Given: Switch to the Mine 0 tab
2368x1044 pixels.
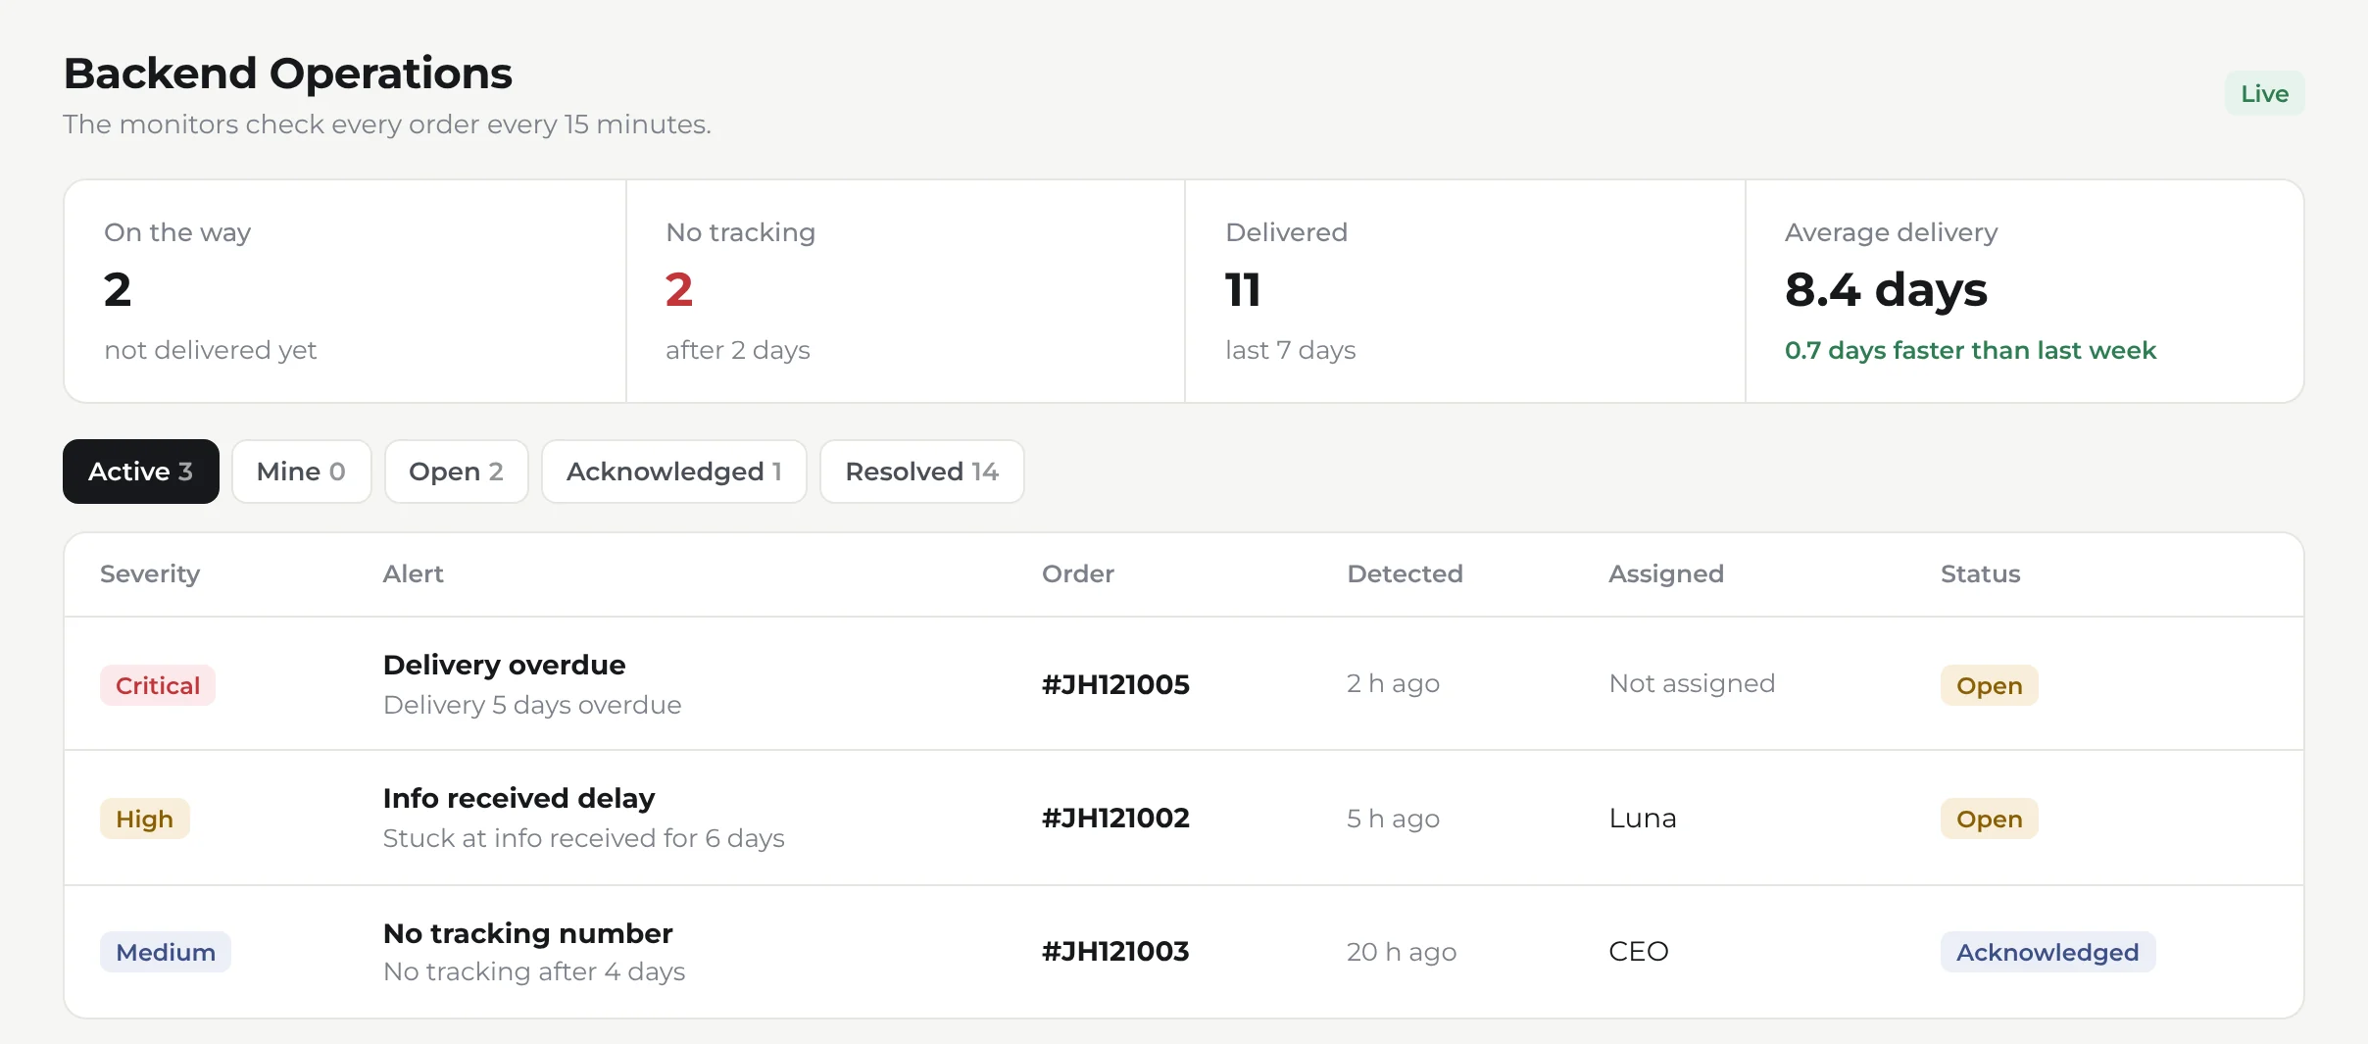Looking at the screenshot, I should tap(302, 472).
